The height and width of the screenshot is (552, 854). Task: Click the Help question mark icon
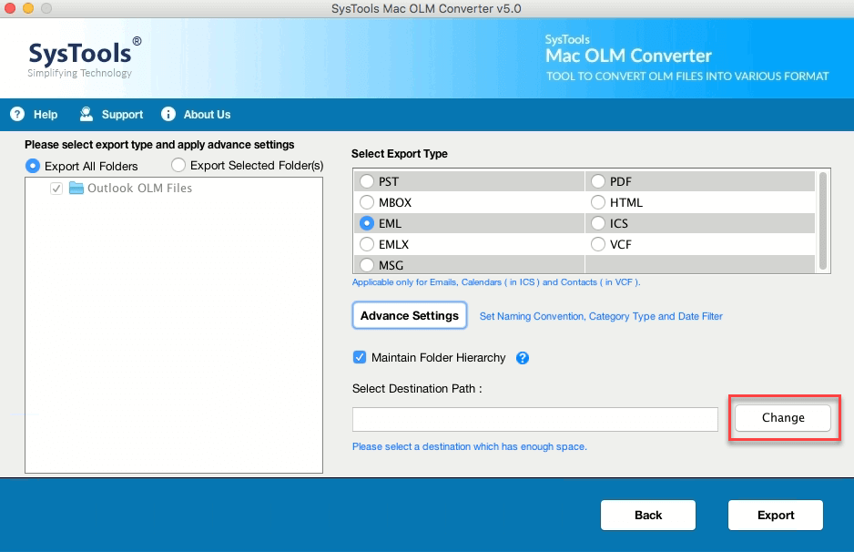(17, 114)
